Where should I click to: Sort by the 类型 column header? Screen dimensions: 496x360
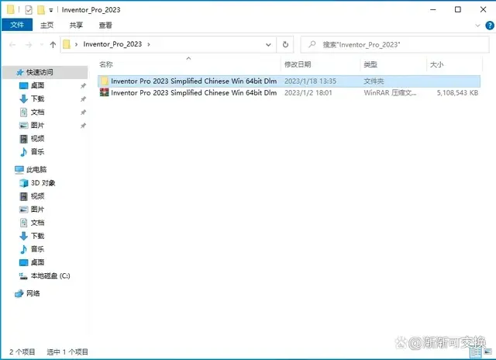pos(393,64)
